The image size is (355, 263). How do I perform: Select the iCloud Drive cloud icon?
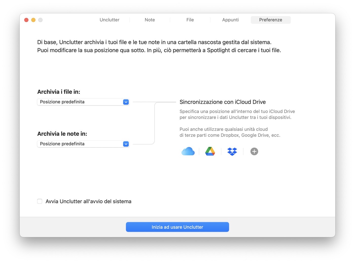pyautogui.click(x=188, y=151)
